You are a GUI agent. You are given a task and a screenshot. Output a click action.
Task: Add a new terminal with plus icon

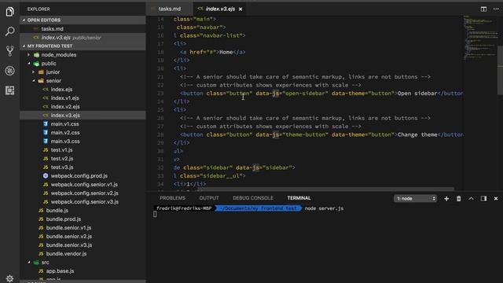(x=446, y=199)
